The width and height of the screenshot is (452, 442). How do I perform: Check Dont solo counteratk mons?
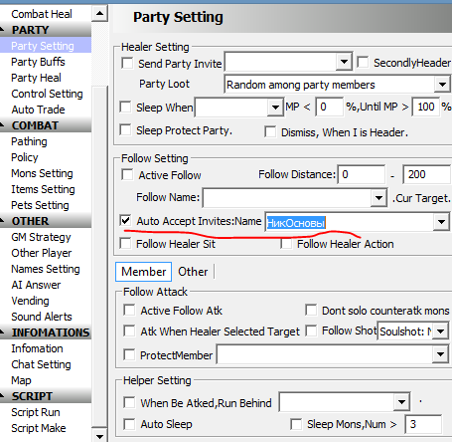coord(311,310)
